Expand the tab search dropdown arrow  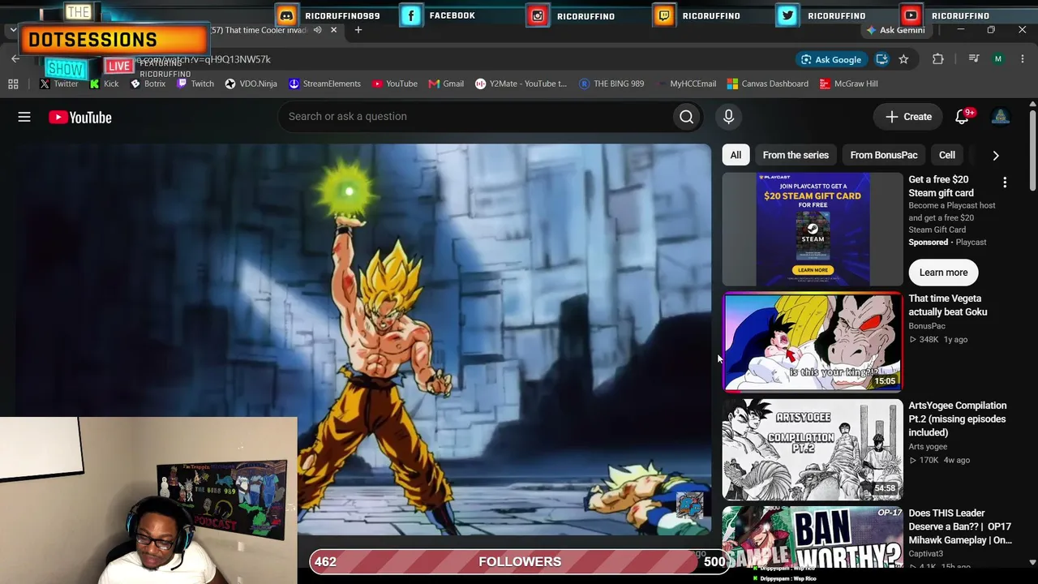click(x=13, y=30)
